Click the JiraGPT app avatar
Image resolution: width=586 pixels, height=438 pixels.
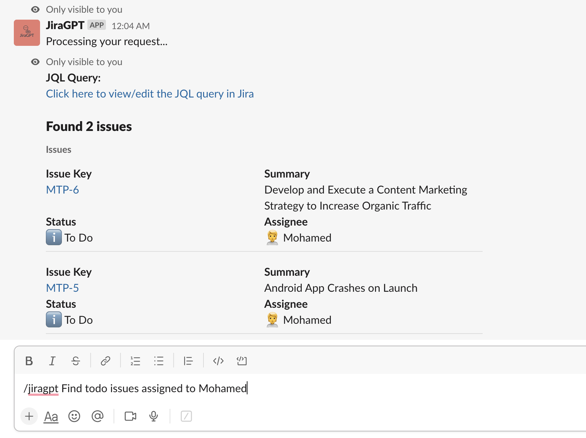click(x=27, y=33)
